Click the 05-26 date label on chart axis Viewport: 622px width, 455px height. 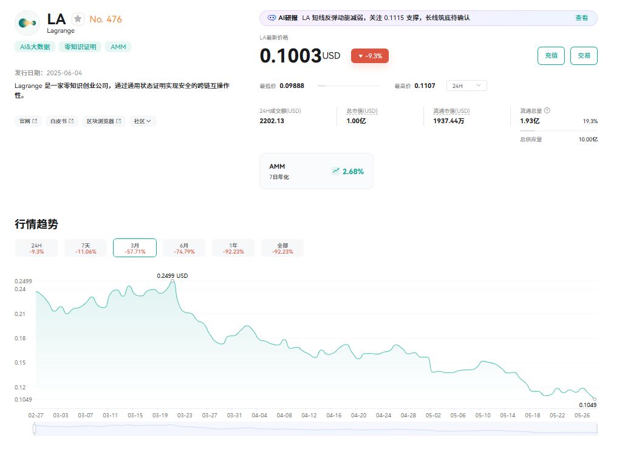[582, 416]
